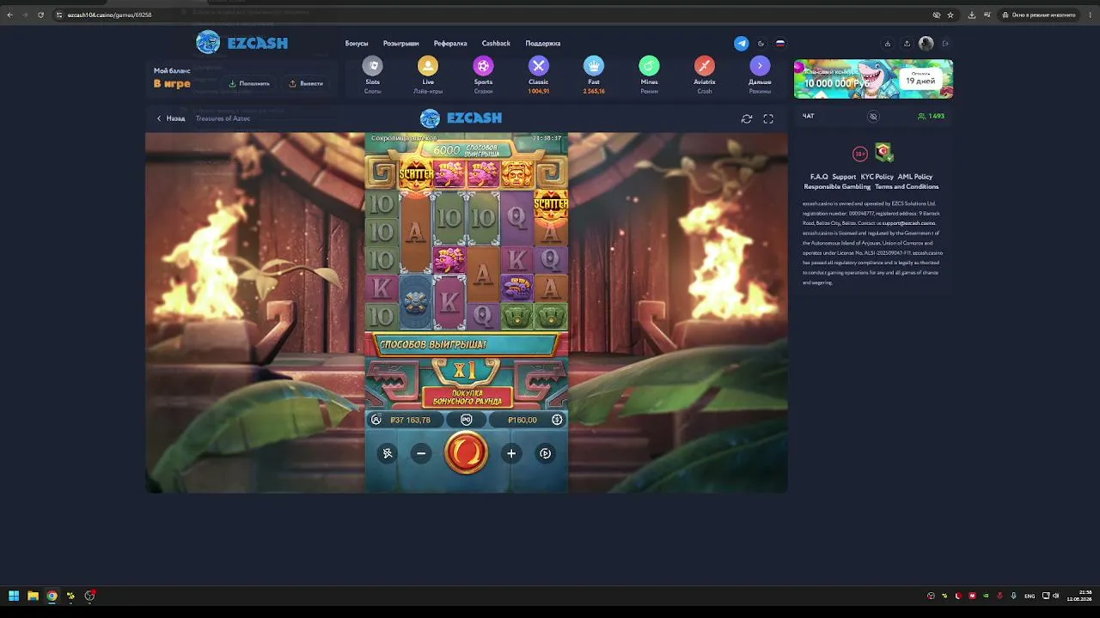Bookmark this page with the star icon
The image size is (1100, 618).
click(x=950, y=15)
